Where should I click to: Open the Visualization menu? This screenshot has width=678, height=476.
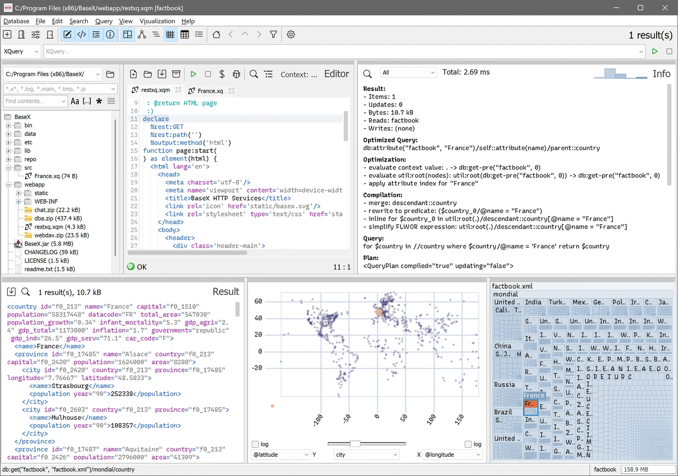tap(157, 21)
